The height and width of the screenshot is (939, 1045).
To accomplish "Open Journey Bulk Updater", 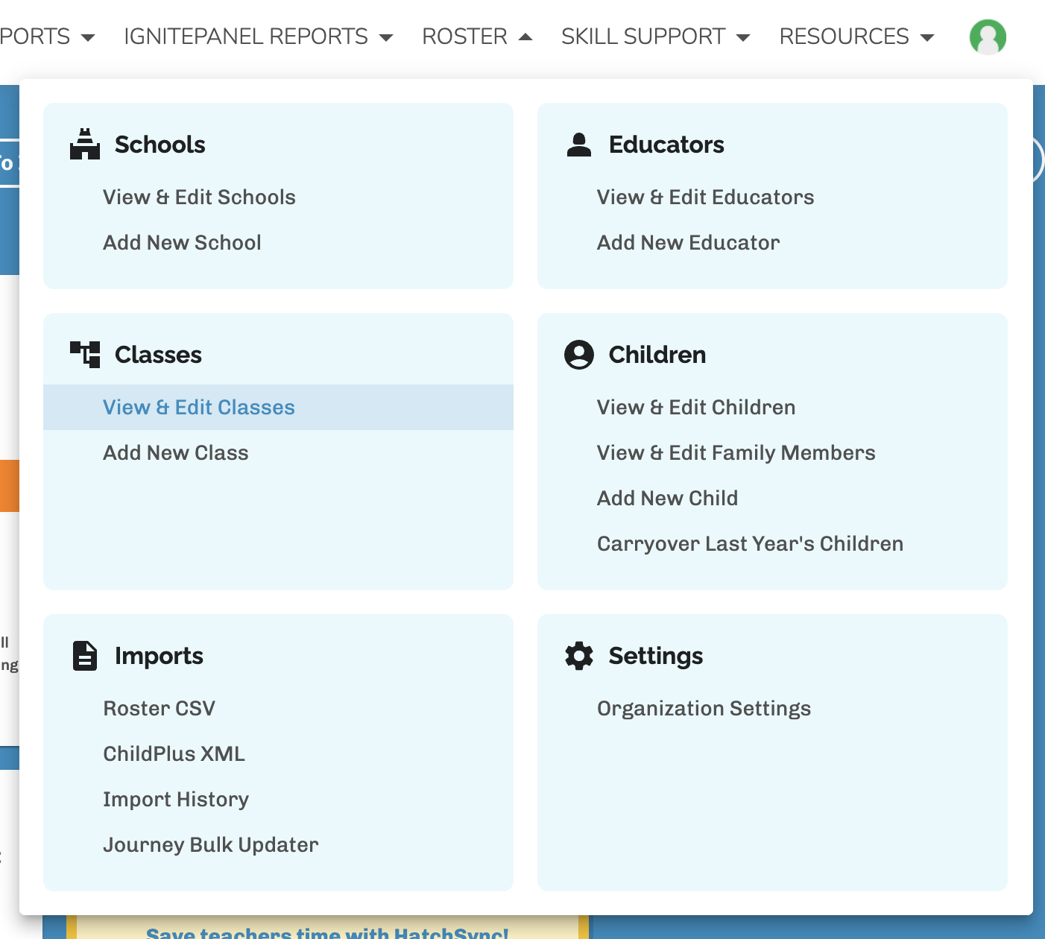I will click(x=210, y=845).
